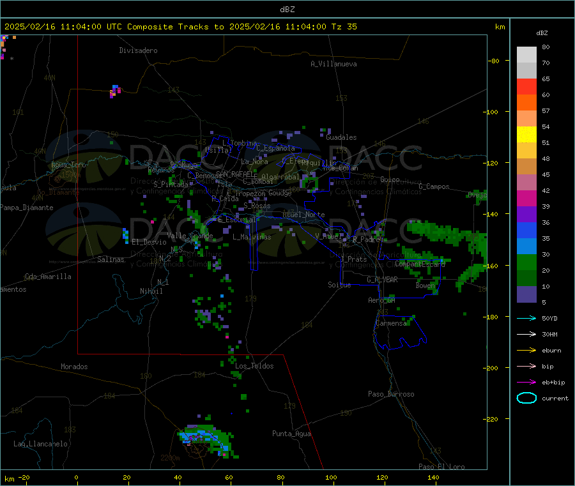The width and height of the screenshot is (575, 486).
Task: Click the 'A_Villanueva' map label
Action: click(x=333, y=64)
